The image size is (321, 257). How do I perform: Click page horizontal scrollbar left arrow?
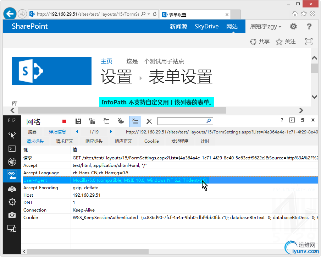click(13, 110)
